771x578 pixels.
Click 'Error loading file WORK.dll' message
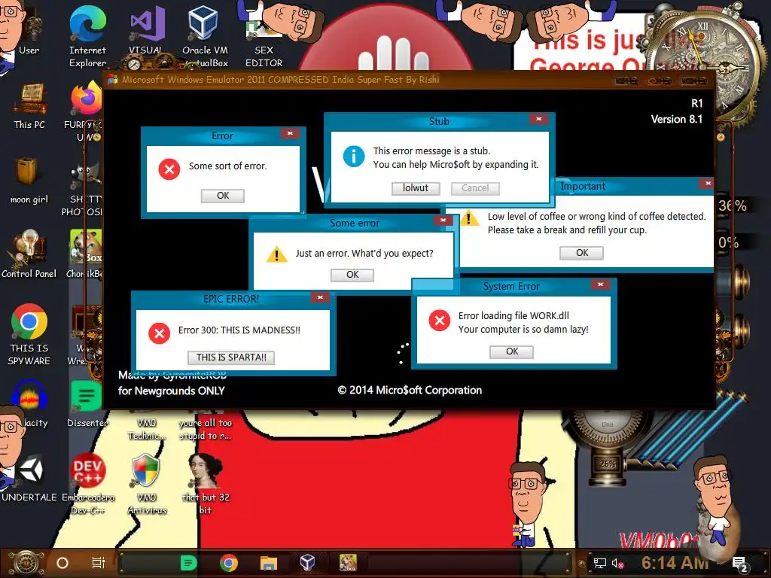(513, 315)
